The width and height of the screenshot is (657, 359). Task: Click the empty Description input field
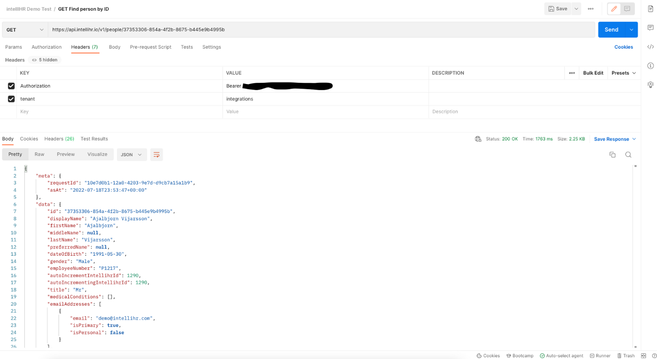click(535, 112)
